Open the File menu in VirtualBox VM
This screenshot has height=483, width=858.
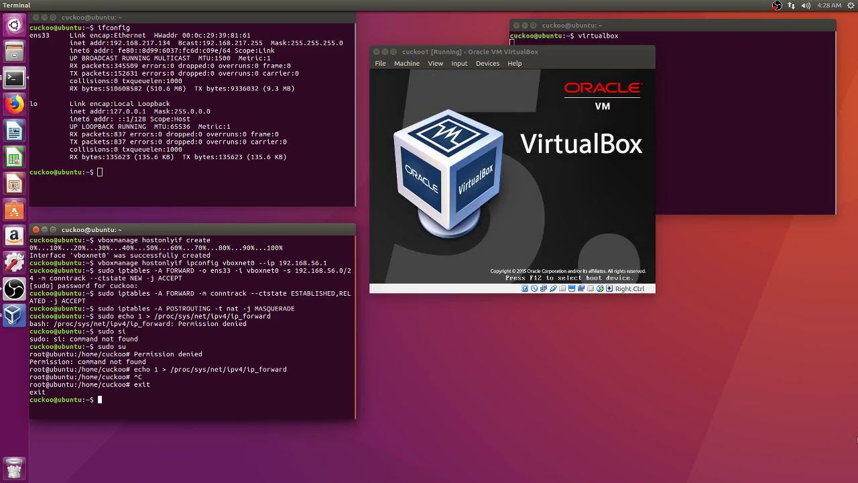coord(380,63)
